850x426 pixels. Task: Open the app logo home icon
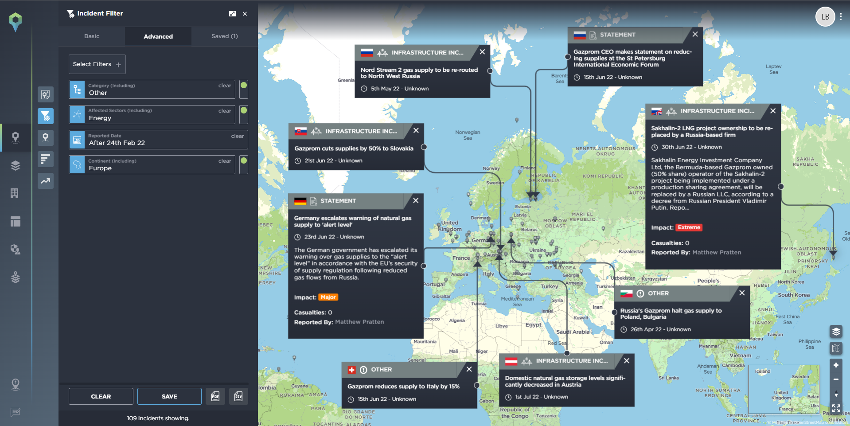click(x=16, y=21)
